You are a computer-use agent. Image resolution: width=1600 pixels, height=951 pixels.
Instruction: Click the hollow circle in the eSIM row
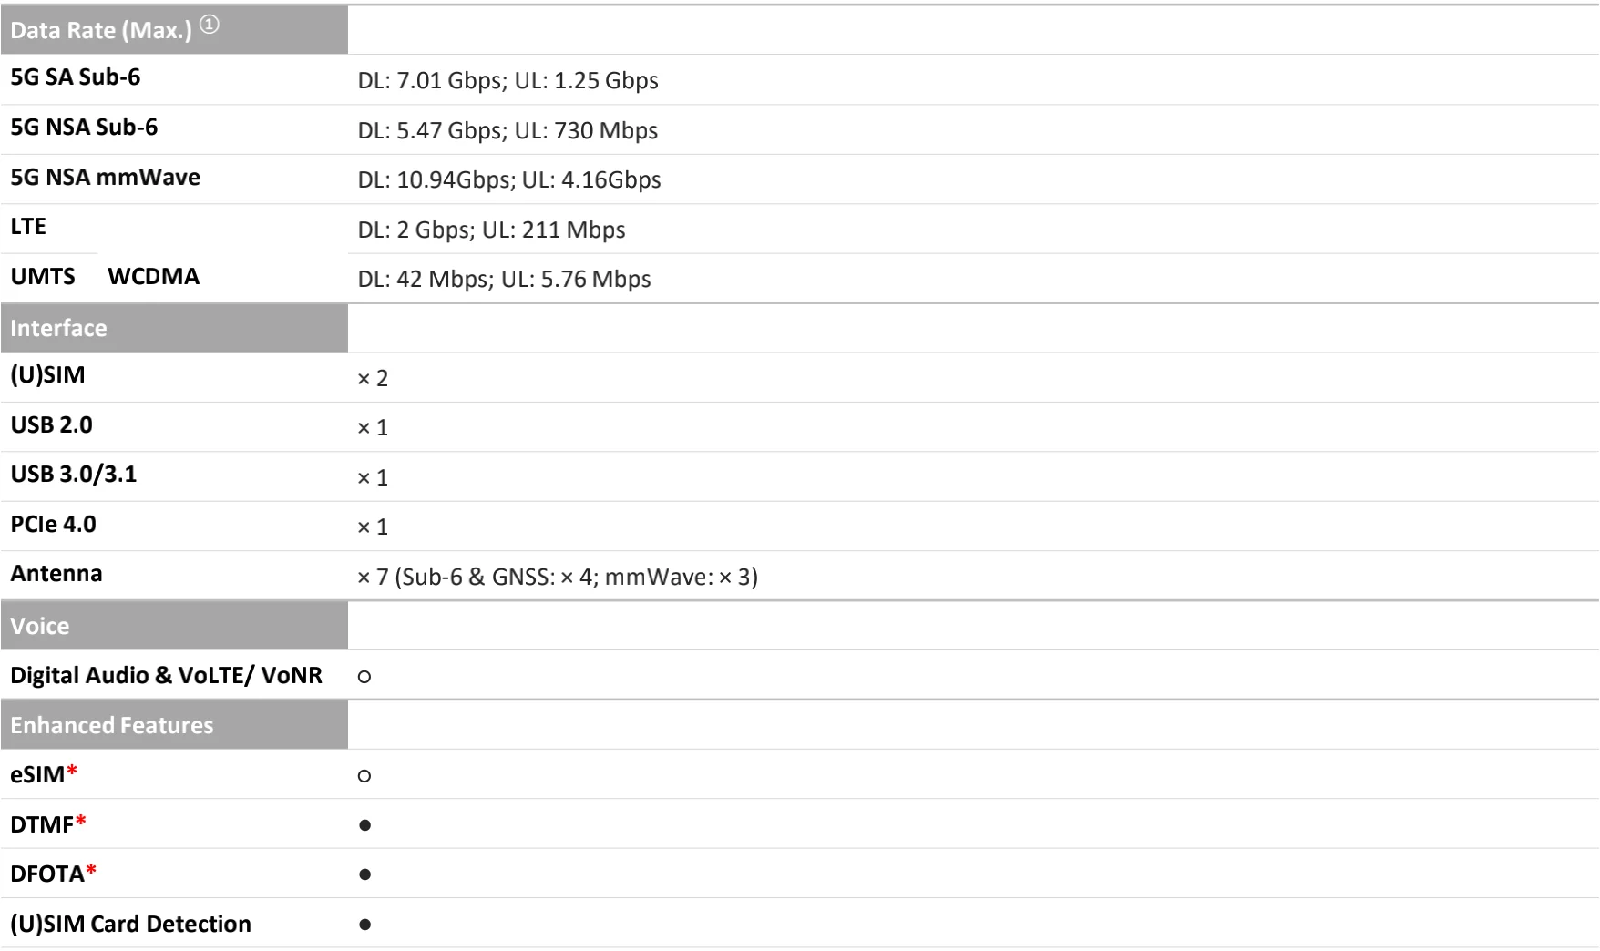(x=364, y=776)
